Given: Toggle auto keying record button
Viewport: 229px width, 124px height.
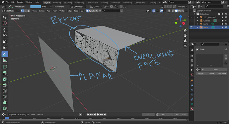Looking at the screenshot, I should click(80, 114).
